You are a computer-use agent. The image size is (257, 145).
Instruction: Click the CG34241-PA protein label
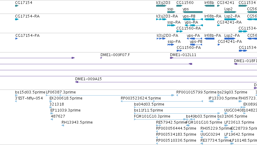(x=230, y=42)
